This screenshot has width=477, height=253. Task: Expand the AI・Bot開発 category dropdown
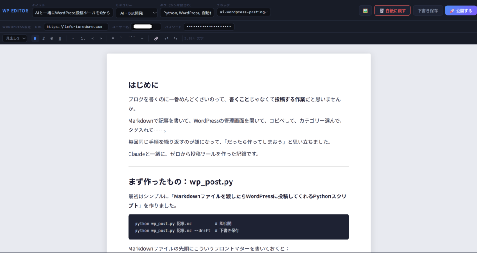(136, 13)
